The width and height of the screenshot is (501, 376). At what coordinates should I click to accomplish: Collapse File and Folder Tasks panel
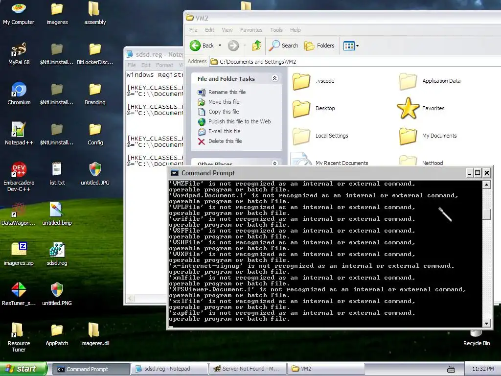(x=274, y=78)
